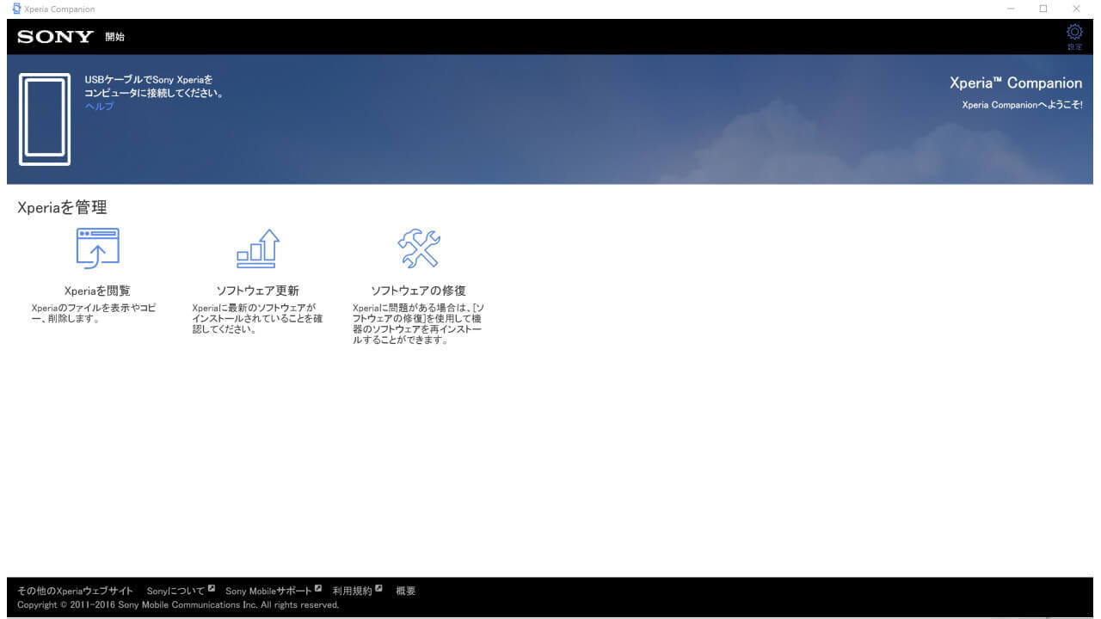Open the Sony Mobileサポート link
This screenshot has width=1101, height=619.
coord(268,591)
